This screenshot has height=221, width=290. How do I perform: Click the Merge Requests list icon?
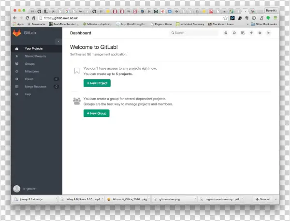point(17,87)
